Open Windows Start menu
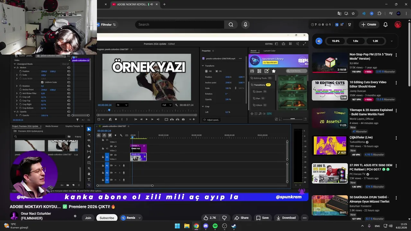Screen dimensions: 411x231 [177, 226]
